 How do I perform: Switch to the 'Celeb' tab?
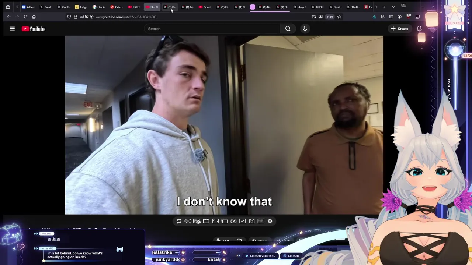pos(117,7)
